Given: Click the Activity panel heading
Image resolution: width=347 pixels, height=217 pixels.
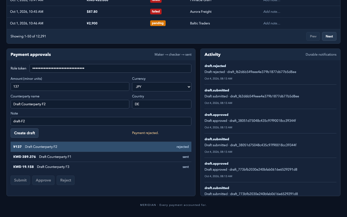Looking at the screenshot, I should click(213, 54).
